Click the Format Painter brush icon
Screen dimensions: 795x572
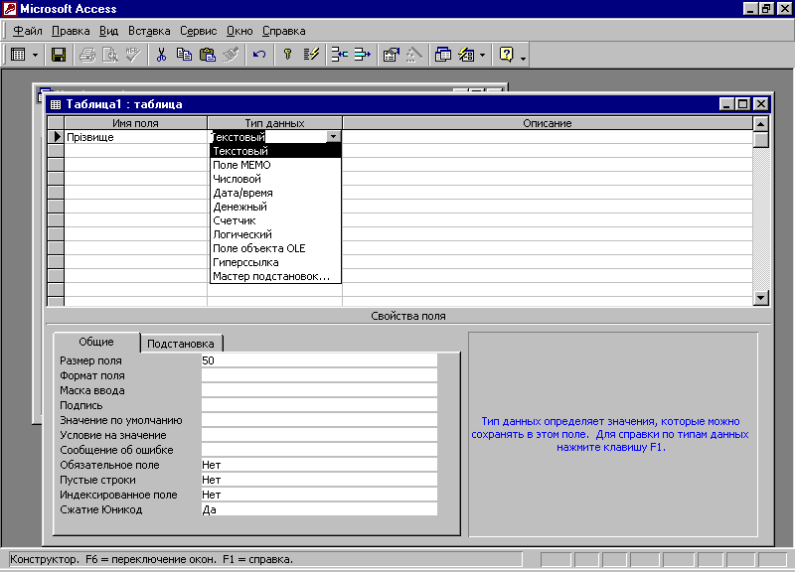[x=231, y=55]
